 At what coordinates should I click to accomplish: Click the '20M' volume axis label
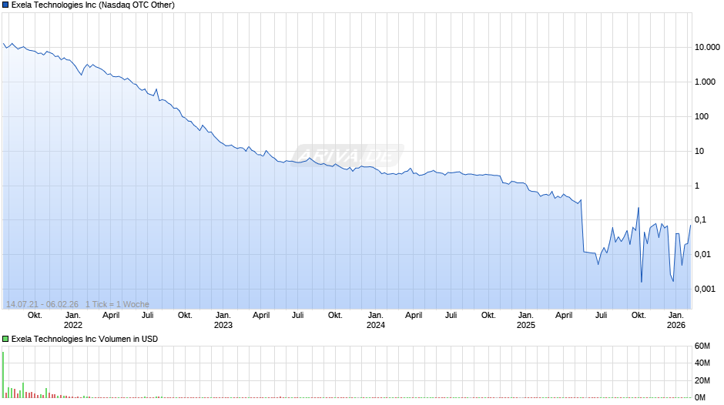pyautogui.click(x=702, y=380)
